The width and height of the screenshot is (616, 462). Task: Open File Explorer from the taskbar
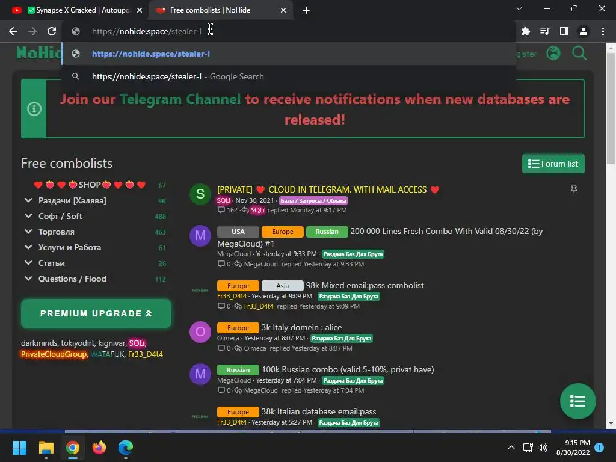46,448
